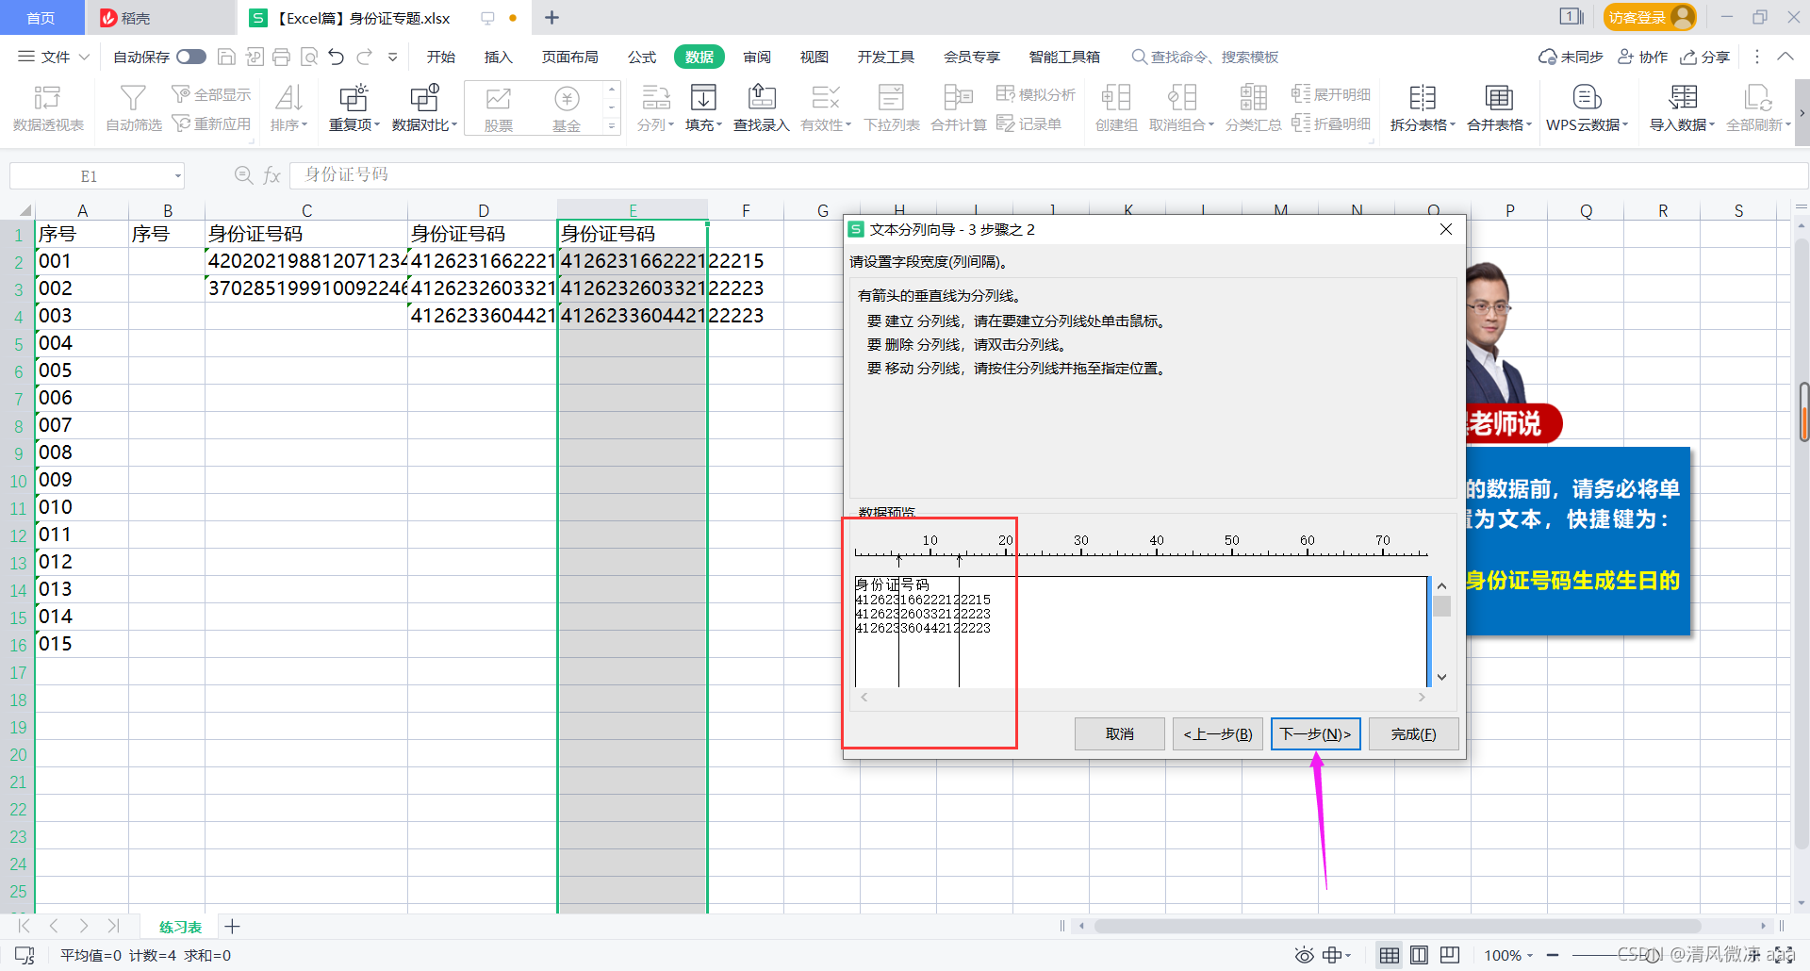Click the Undo arrow in quick toolbar
The height and width of the screenshot is (971, 1810).
pos(337,58)
